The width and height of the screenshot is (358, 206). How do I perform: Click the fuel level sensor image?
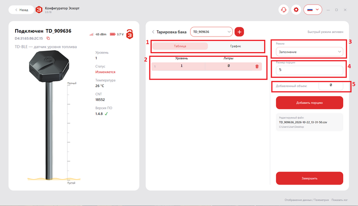coord(49,115)
